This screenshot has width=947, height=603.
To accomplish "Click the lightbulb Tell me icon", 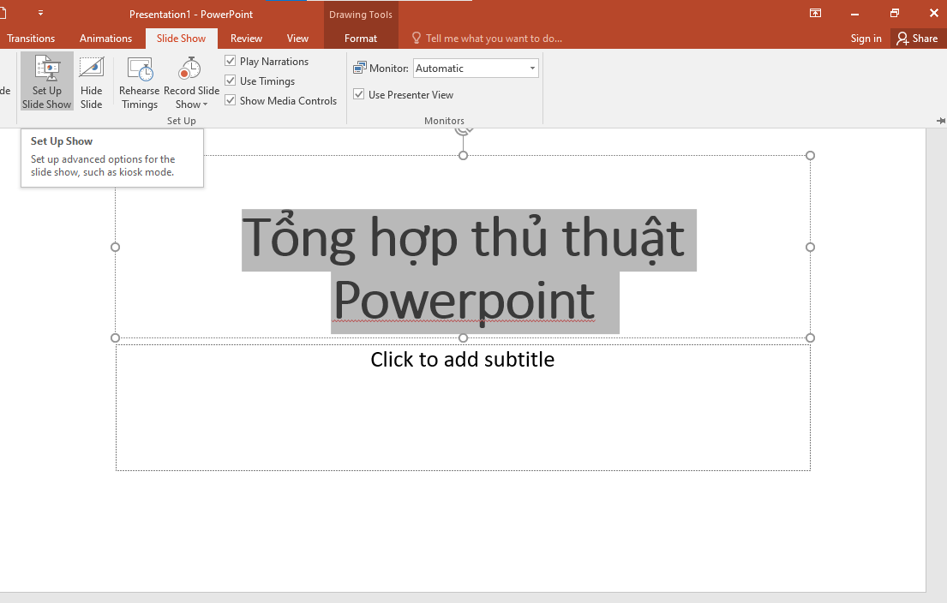I will pyautogui.click(x=417, y=38).
